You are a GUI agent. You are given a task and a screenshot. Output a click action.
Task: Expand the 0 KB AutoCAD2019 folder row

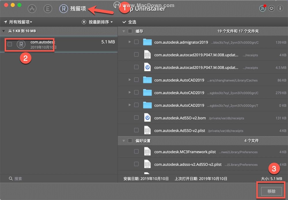click(x=130, y=105)
